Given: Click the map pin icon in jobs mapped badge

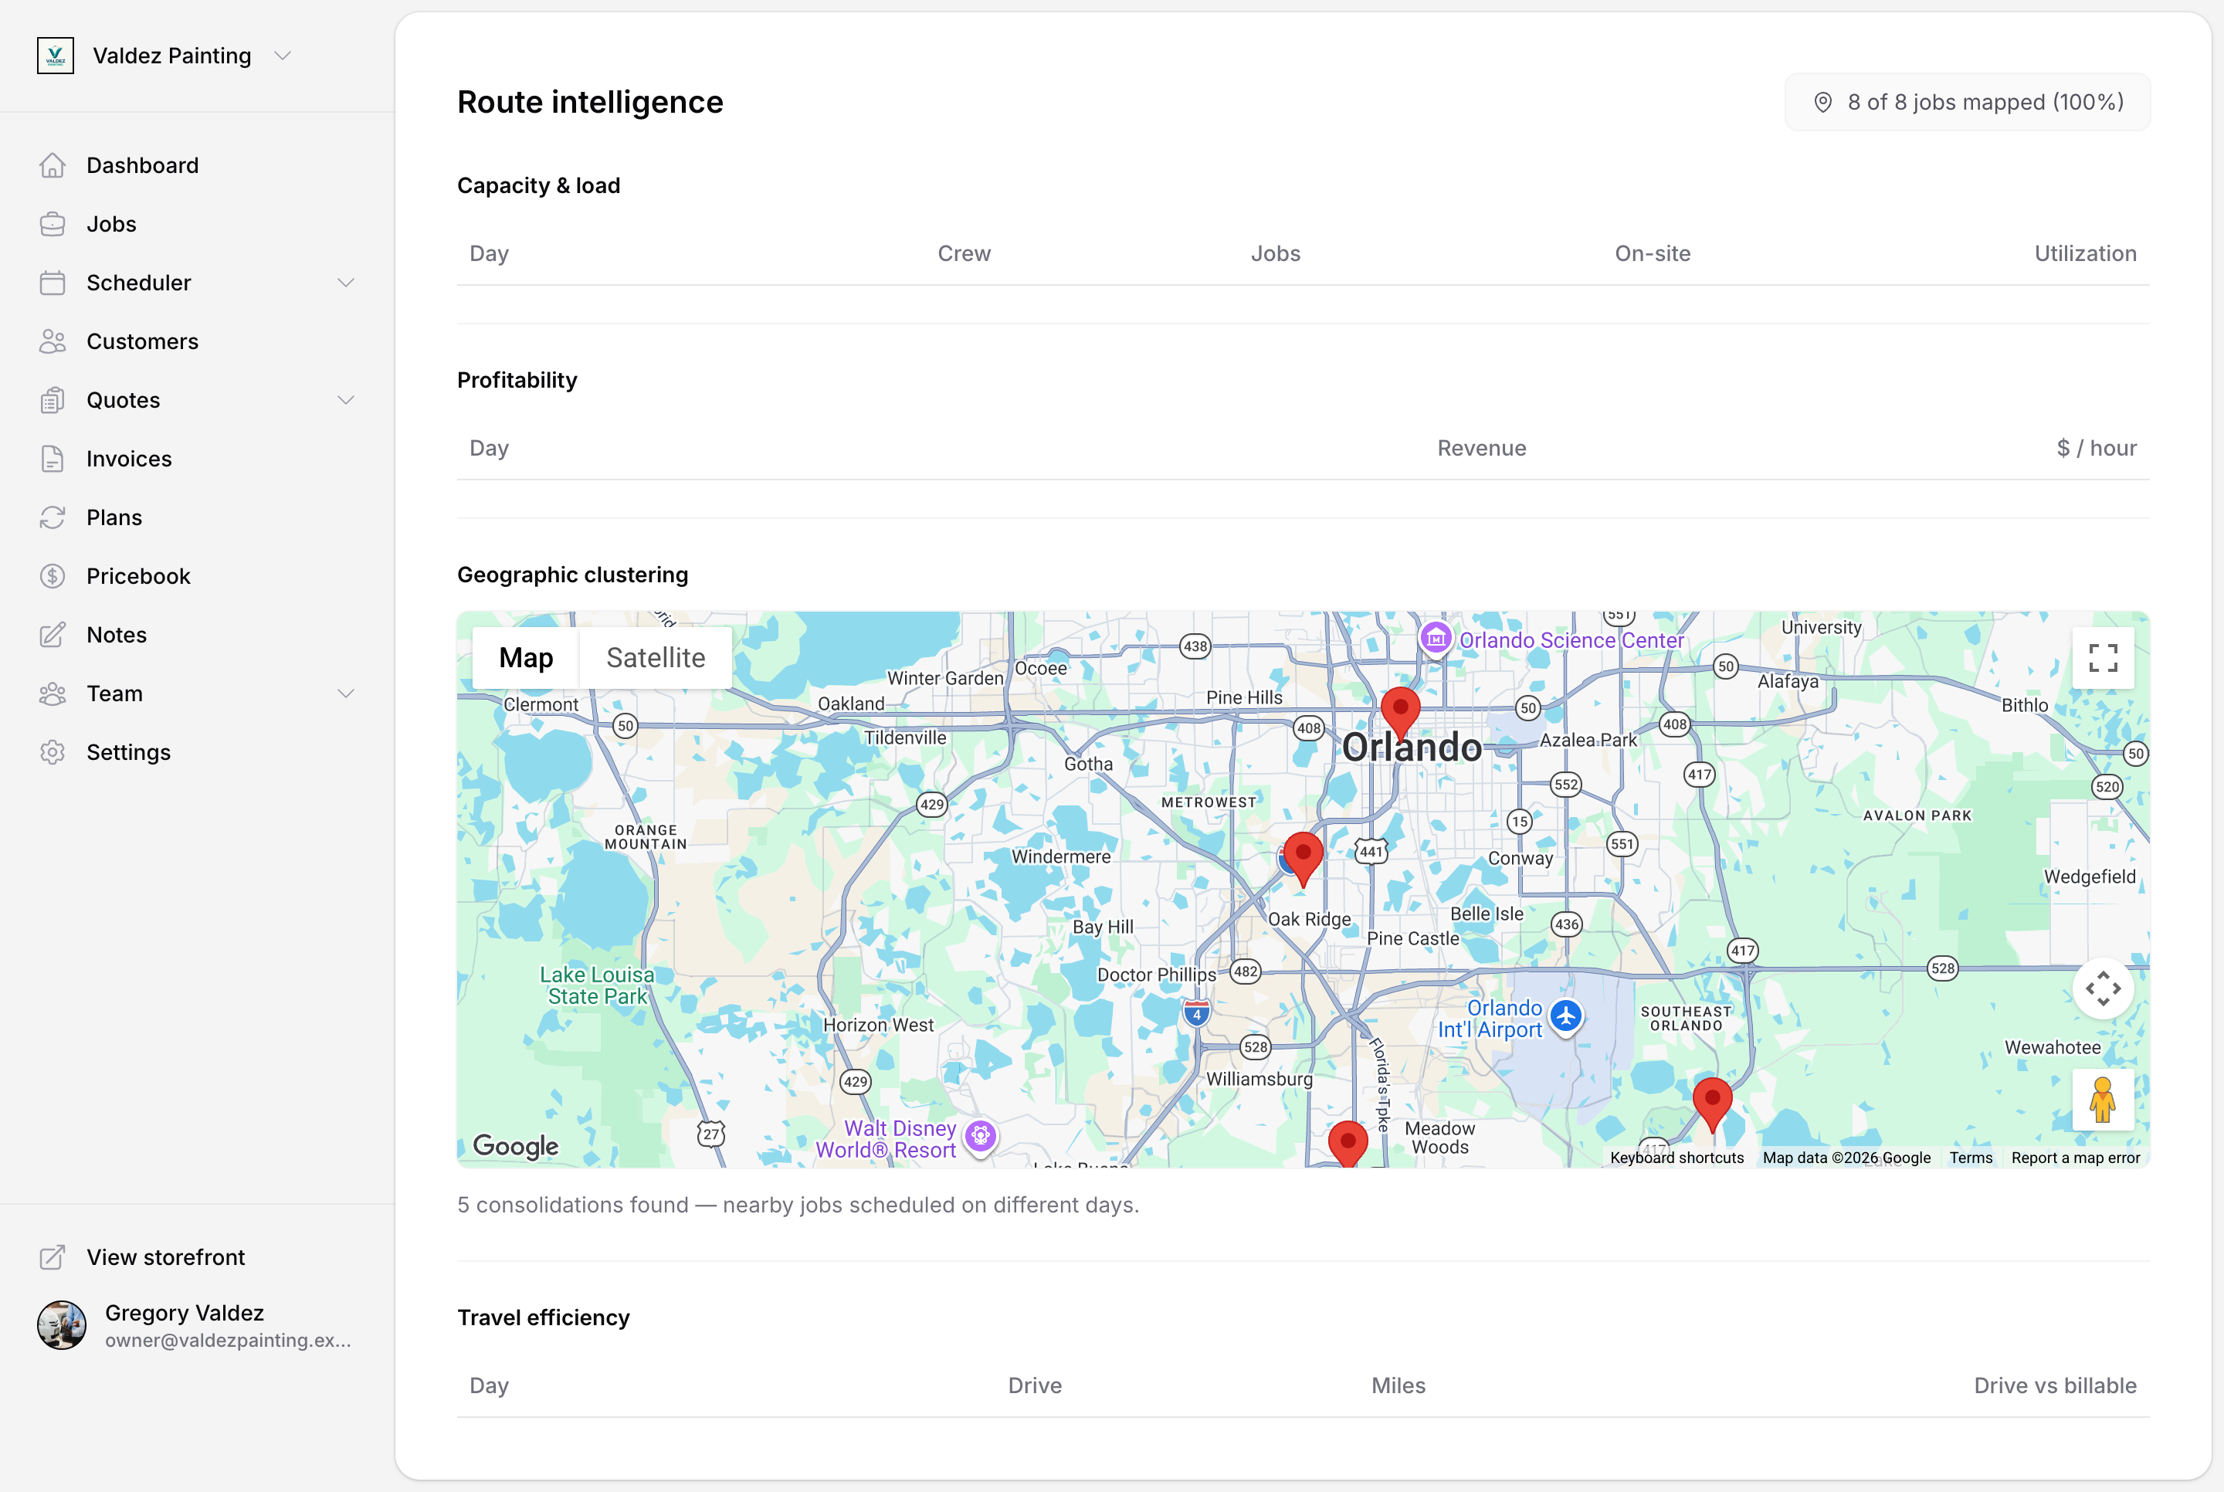Looking at the screenshot, I should coord(1822,103).
